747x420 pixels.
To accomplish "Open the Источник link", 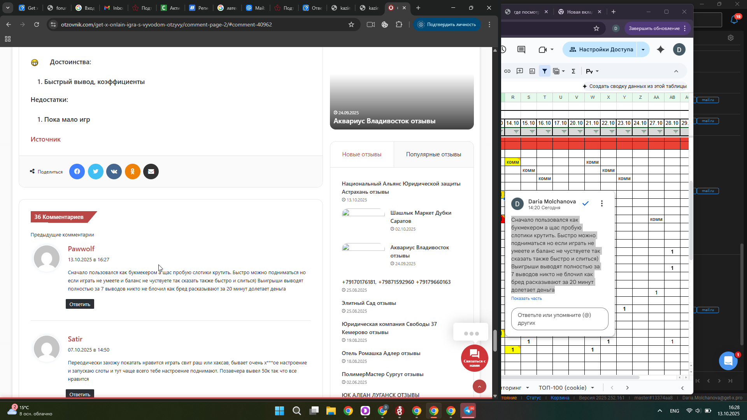I will [46, 139].
